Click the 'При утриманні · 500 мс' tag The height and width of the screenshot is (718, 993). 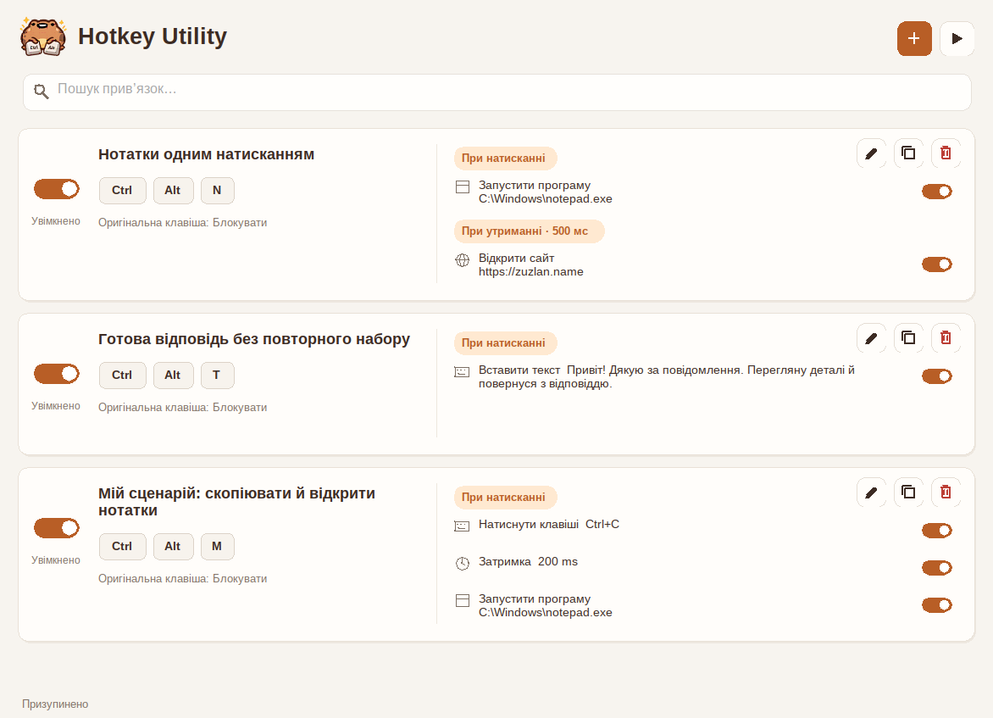pos(529,231)
